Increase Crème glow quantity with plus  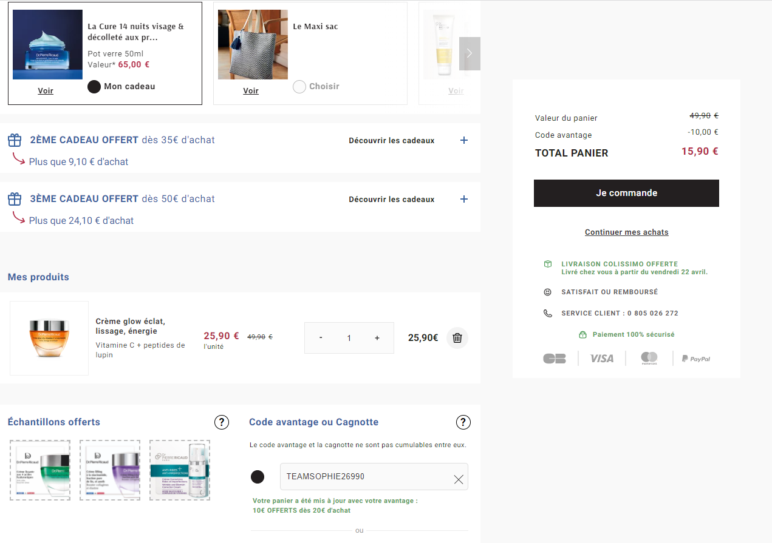point(377,338)
